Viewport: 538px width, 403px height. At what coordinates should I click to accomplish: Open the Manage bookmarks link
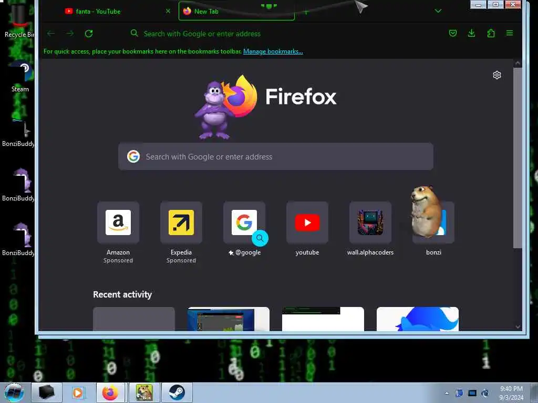[273, 51]
